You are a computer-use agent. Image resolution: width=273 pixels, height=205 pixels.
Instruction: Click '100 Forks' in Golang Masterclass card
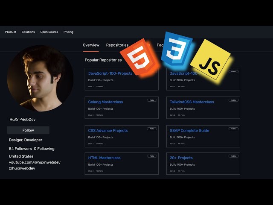pyautogui.click(x=99, y=115)
